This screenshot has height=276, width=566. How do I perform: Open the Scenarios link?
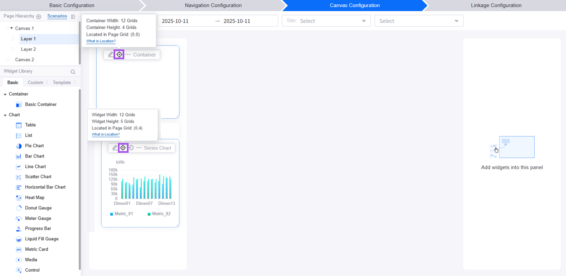coord(57,16)
